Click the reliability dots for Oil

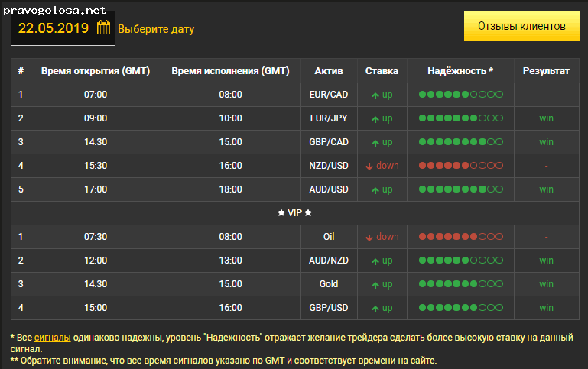click(460, 236)
